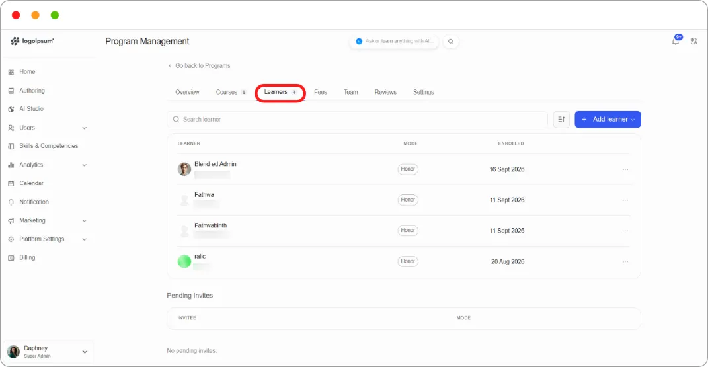The image size is (708, 367).
Task: Click the Billing icon
Action: click(x=11, y=258)
